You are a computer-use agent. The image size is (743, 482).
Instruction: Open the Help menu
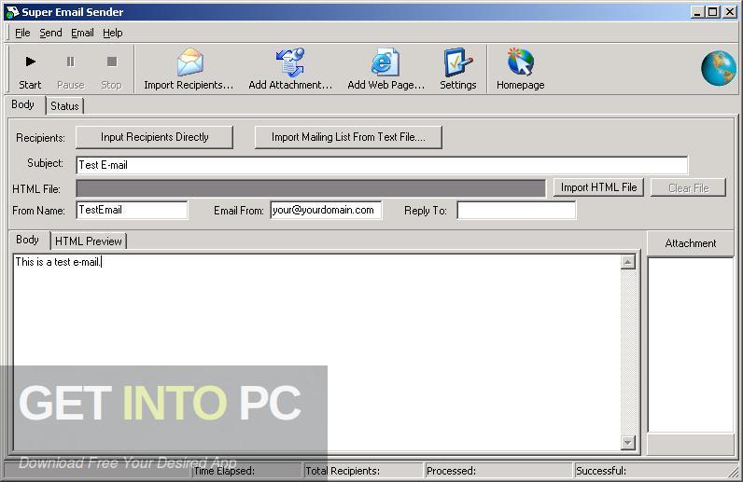click(x=113, y=33)
